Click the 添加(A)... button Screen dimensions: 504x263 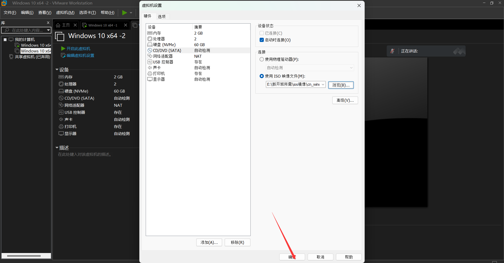209,242
